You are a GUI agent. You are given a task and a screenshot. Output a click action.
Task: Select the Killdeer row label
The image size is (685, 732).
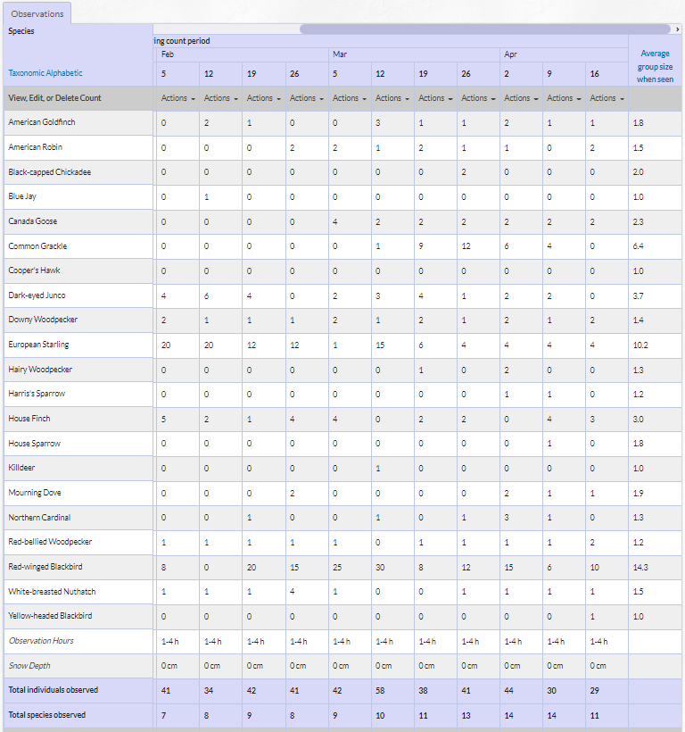tap(21, 468)
